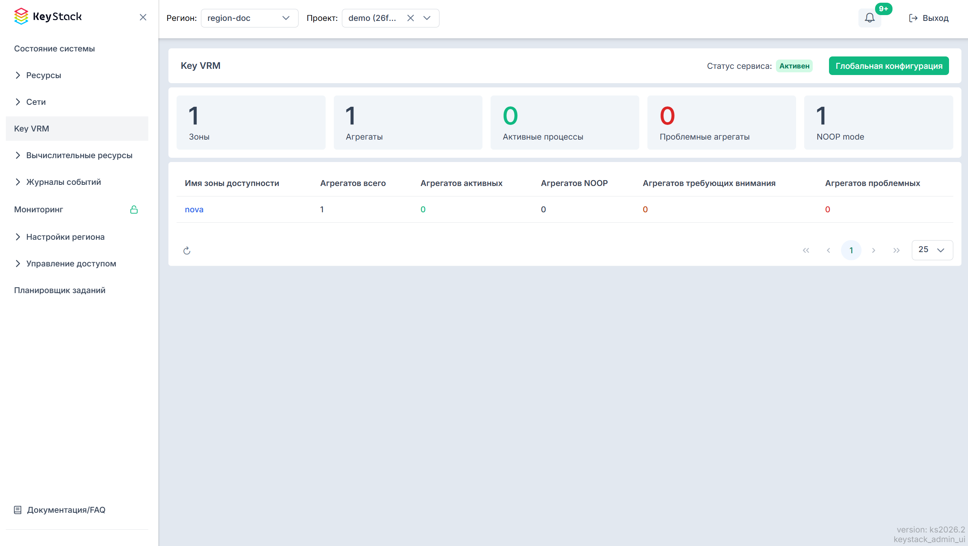The image size is (968, 546).
Task: Open Документация/FAQ link
Action: [66, 510]
